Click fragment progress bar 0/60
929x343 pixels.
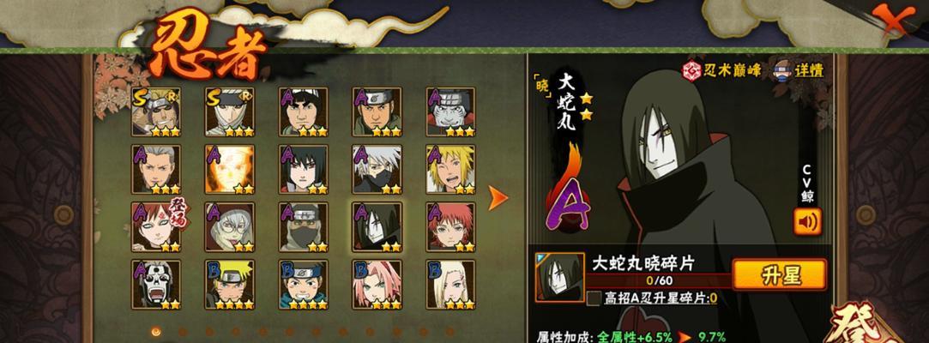coord(659,280)
